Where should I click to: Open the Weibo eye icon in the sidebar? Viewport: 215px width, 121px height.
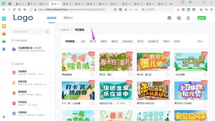pos(4,34)
